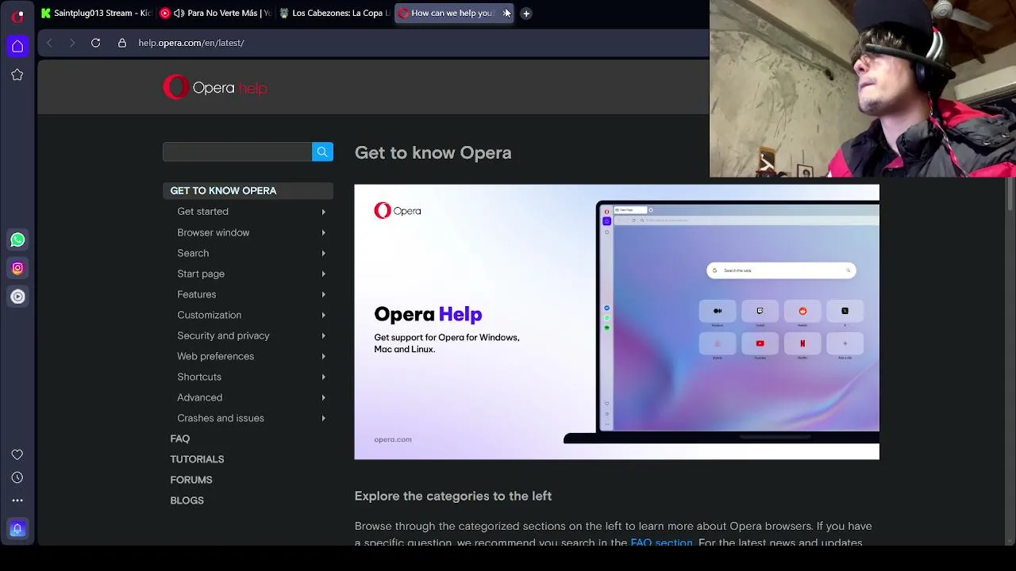Open the heart pinboards icon in the sidebar
Screen dimensions: 1016x571
pyautogui.click(x=17, y=454)
